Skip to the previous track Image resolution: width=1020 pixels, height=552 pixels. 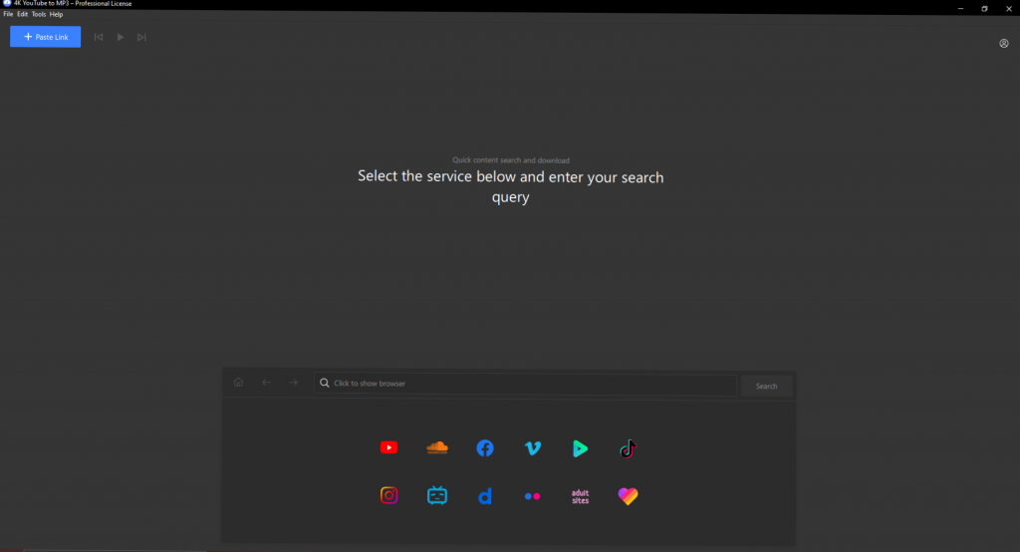click(99, 37)
